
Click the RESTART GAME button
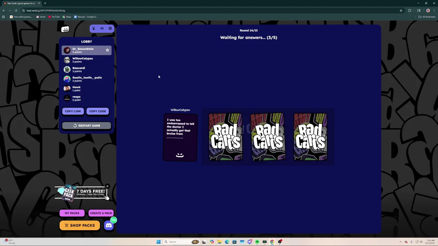coord(87,125)
